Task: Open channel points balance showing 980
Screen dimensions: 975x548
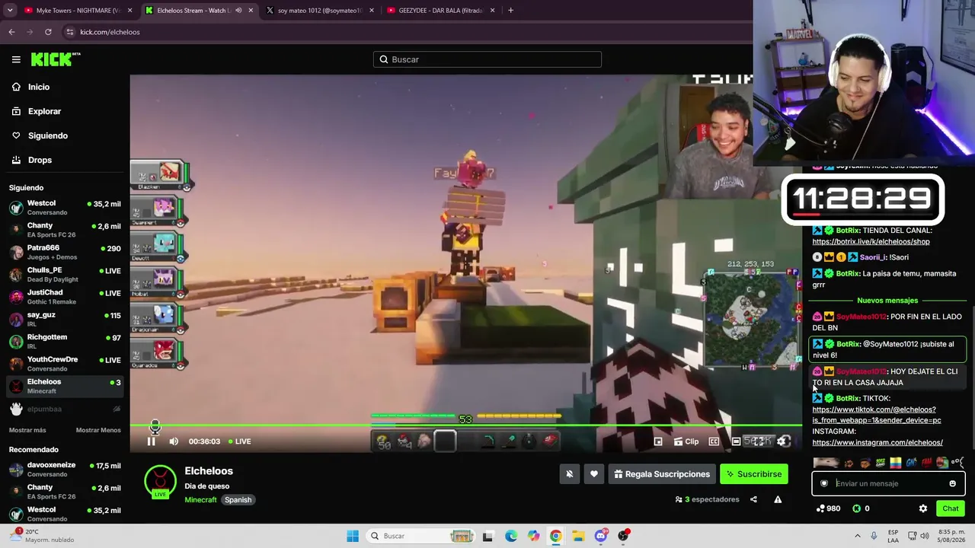Action: coord(828,508)
